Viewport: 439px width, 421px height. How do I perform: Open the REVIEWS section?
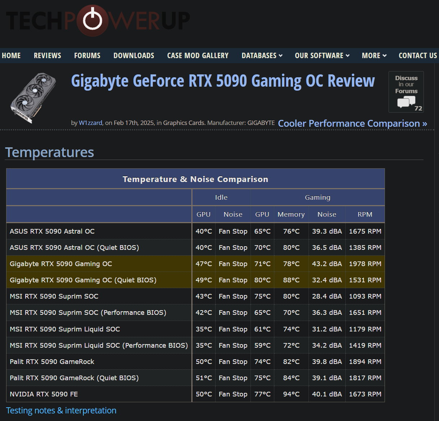(48, 56)
